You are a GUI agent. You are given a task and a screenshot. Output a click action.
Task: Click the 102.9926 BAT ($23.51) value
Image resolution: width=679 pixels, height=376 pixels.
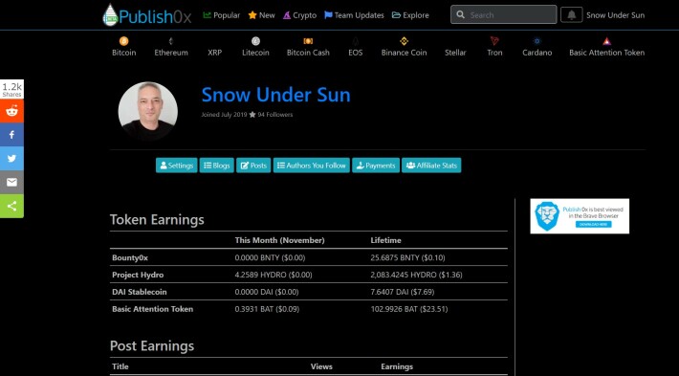(409, 309)
